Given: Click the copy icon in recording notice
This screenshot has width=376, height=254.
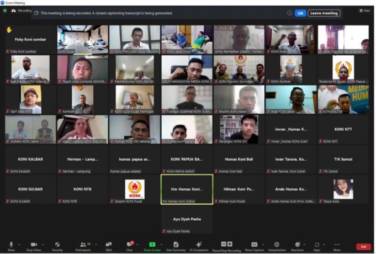Looking at the screenshot, I should tap(36, 13).
